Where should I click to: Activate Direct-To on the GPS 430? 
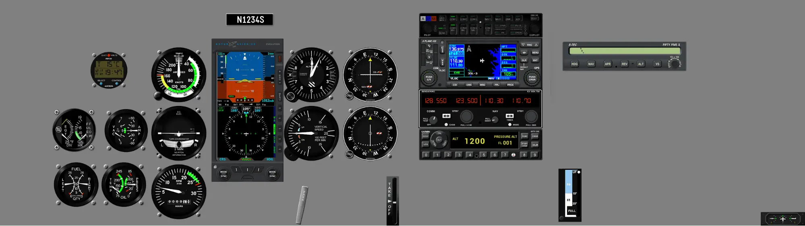coord(524,53)
